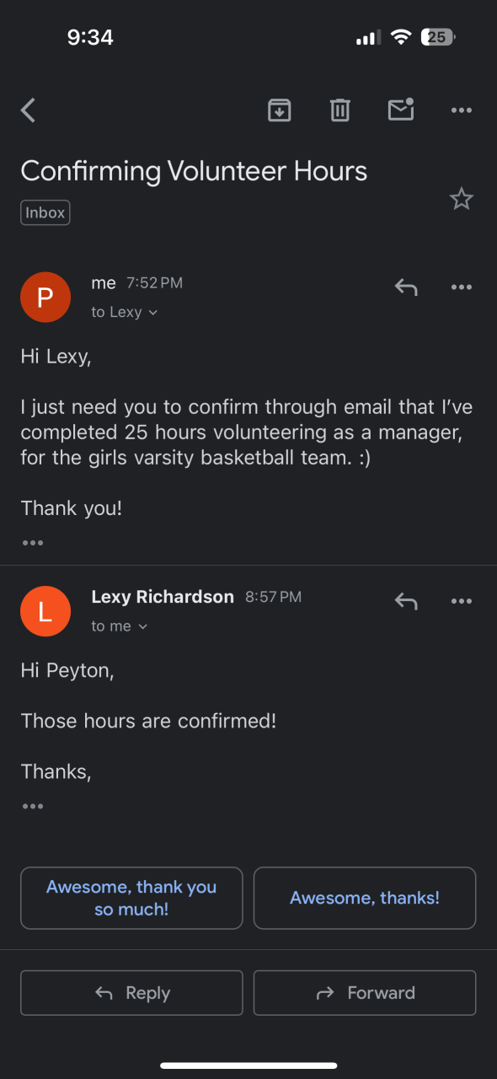This screenshot has height=1079, width=497.
Task: Delete the email with trash icon
Action: click(340, 110)
